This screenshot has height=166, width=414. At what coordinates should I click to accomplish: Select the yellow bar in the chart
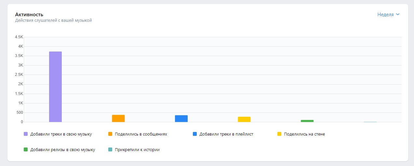pyautogui.click(x=244, y=119)
